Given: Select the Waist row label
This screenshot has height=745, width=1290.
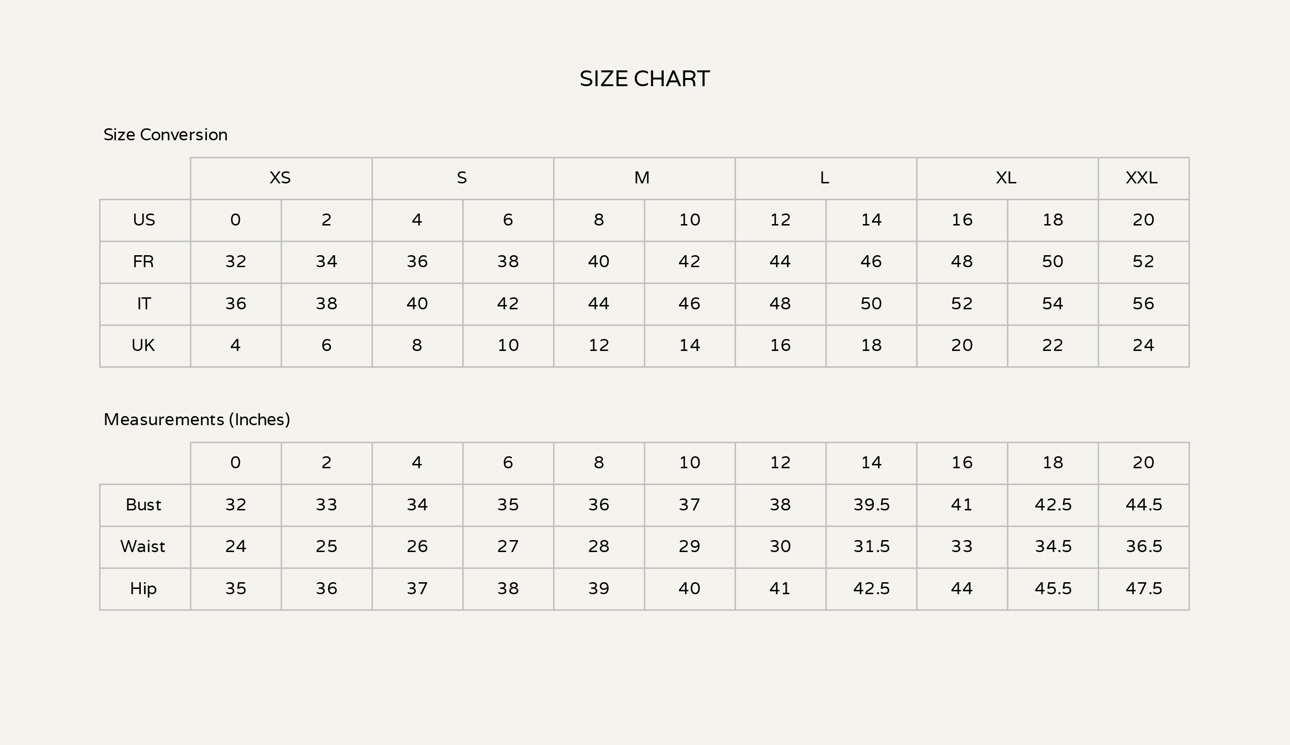Looking at the screenshot, I should [x=143, y=546].
